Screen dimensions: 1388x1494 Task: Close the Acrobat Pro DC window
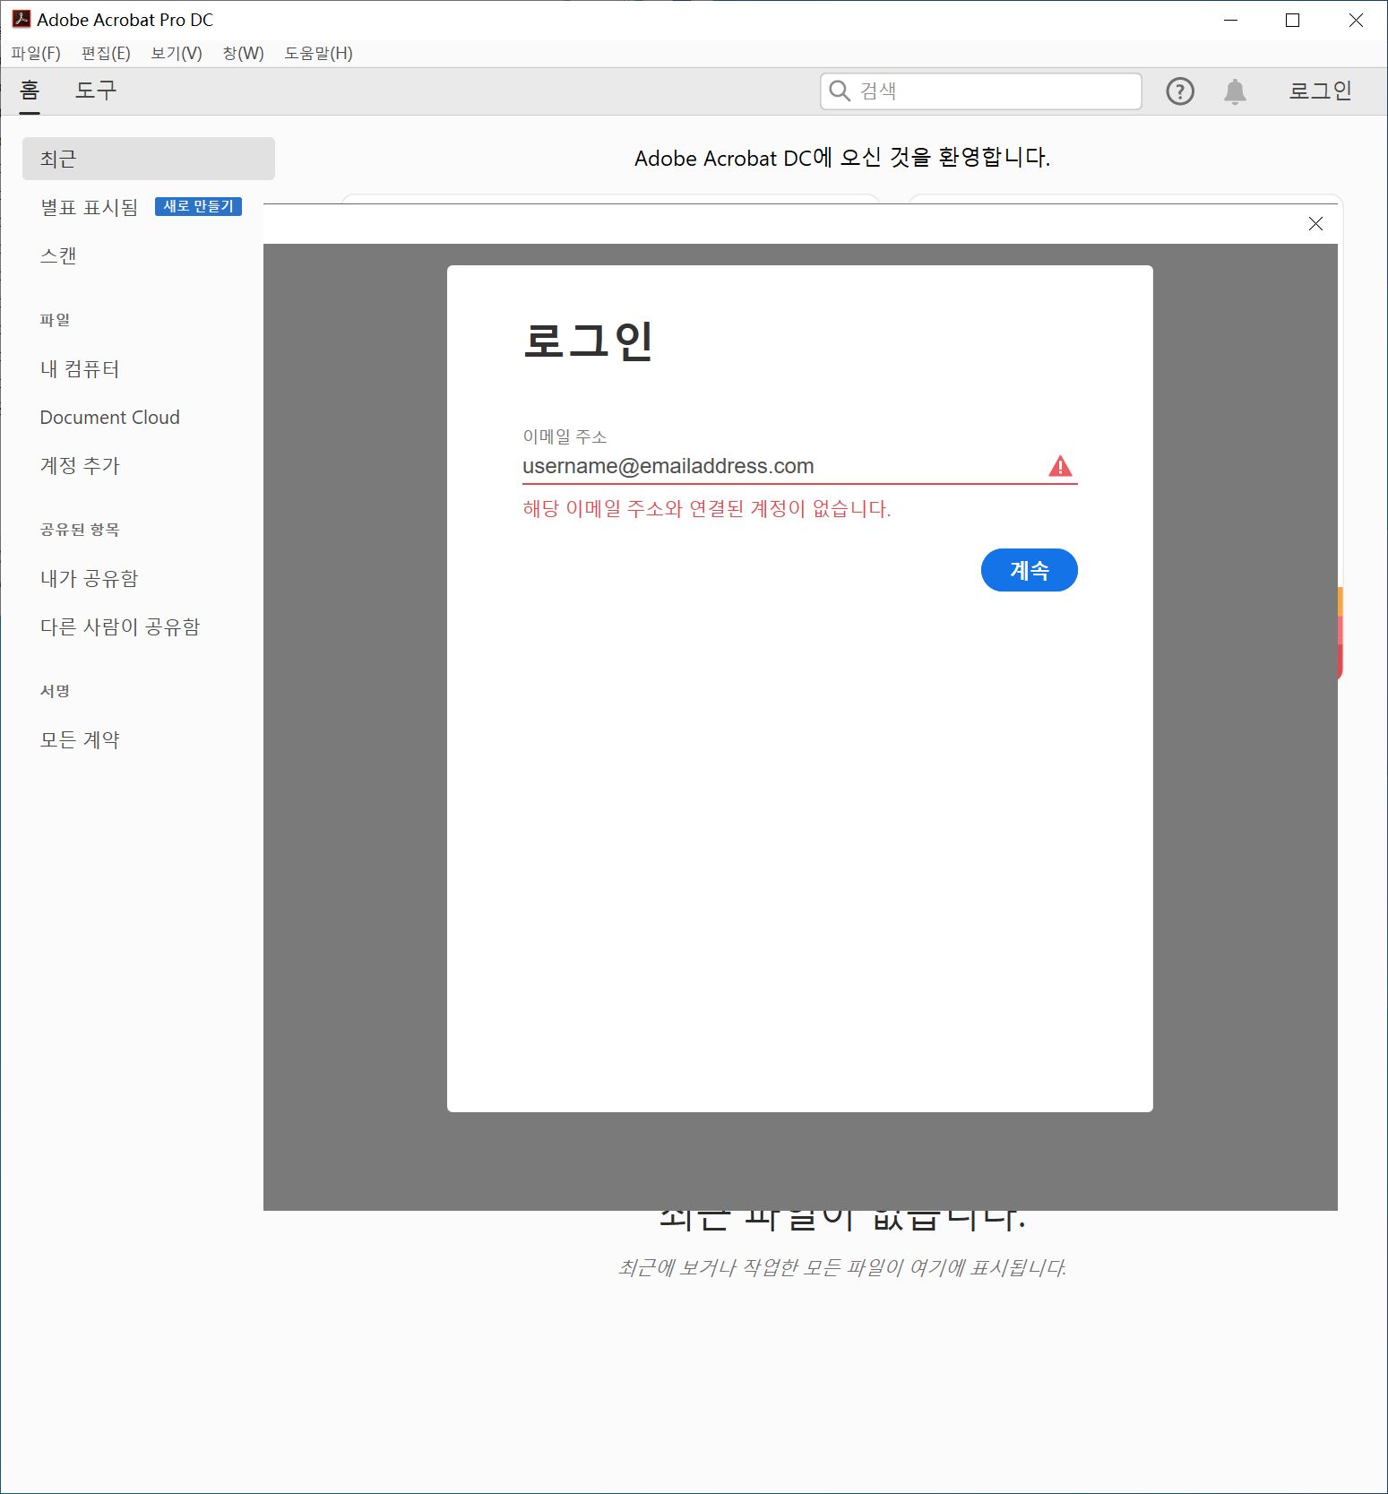(1356, 20)
